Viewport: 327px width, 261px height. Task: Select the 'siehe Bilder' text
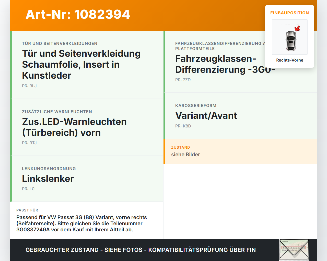coord(185,155)
